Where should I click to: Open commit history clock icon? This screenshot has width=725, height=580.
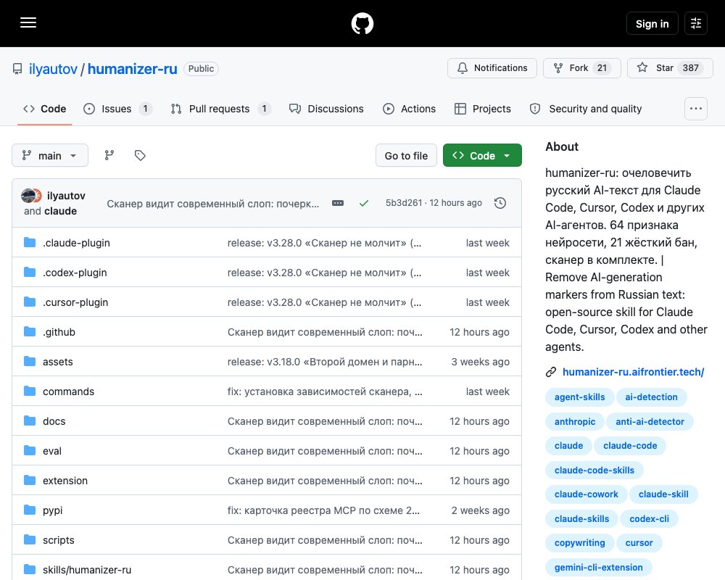click(500, 203)
